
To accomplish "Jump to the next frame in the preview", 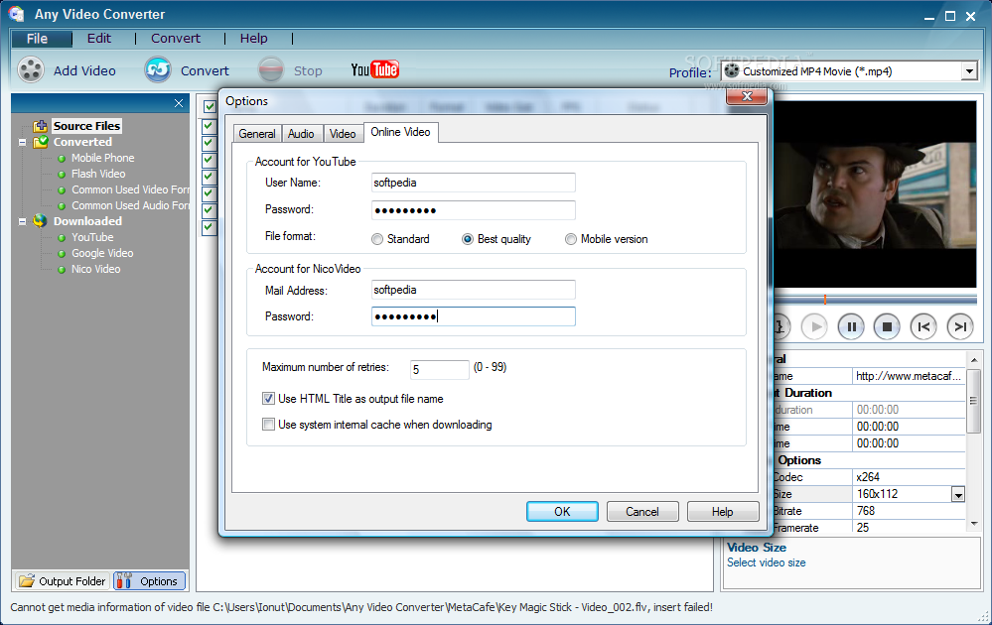I will [960, 326].
